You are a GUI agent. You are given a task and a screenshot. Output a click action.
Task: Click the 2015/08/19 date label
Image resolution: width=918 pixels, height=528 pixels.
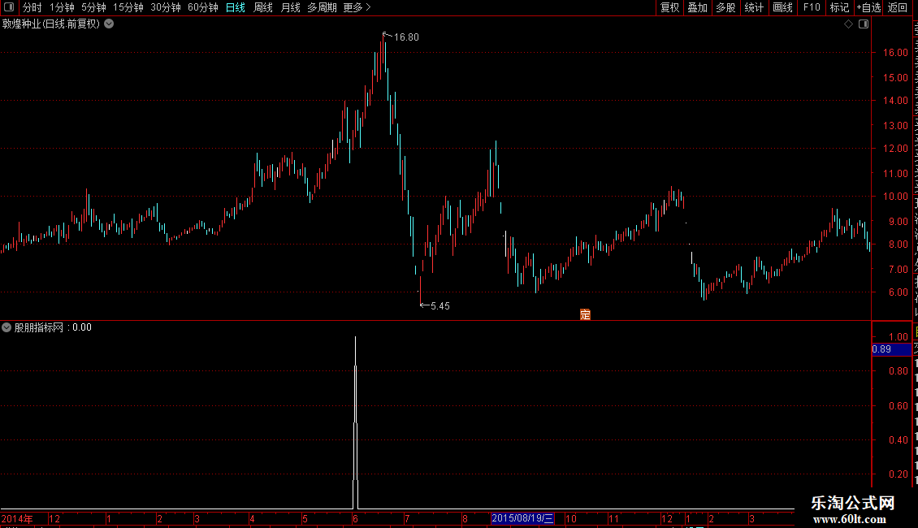(x=522, y=518)
